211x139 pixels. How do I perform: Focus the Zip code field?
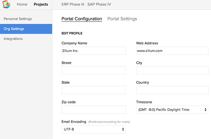[94, 110]
